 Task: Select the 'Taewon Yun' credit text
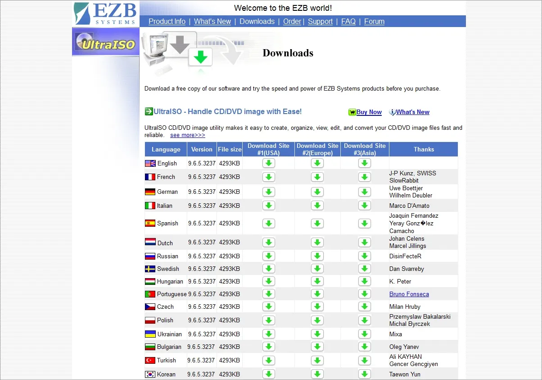(405, 374)
